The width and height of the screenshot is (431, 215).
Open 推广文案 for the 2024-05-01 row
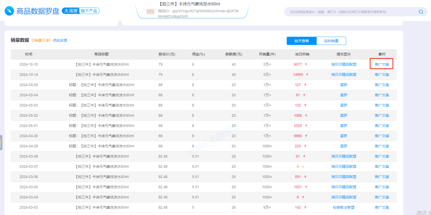(382, 125)
